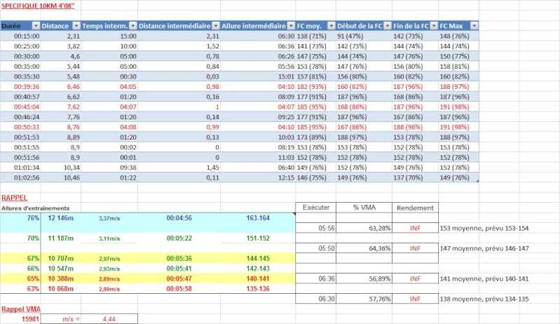Open the Temps interm. filter dropdown
The width and height of the screenshot is (560, 324).
[133, 26]
